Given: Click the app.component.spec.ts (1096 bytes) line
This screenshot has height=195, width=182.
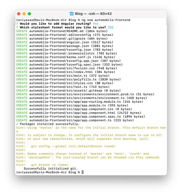Looking at the screenshot, I should click(x=81, y=117).
